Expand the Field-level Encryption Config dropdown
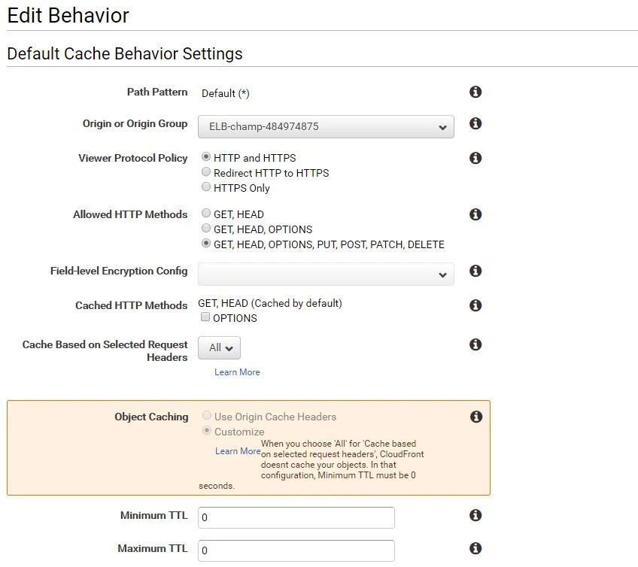 click(x=326, y=274)
